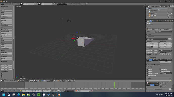Click the Render Animation button

[165, 29]
